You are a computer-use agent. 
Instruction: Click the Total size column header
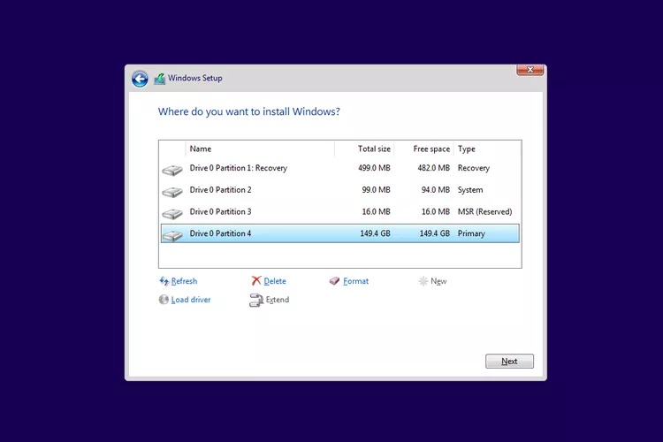pos(373,149)
